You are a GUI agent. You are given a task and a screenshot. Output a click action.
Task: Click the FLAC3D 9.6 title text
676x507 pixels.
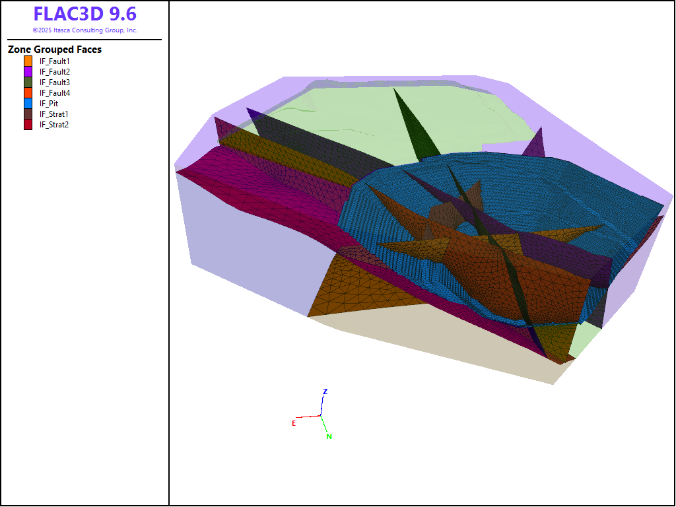tap(84, 15)
